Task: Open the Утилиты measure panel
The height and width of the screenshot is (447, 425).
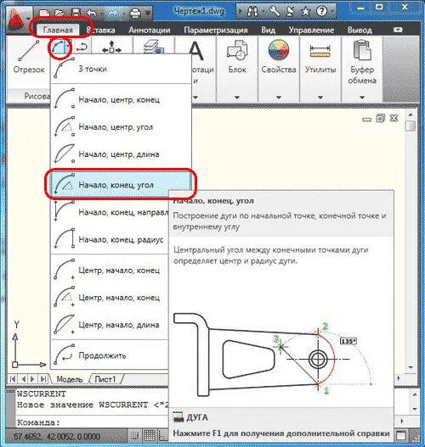Action: click(320, 57)
